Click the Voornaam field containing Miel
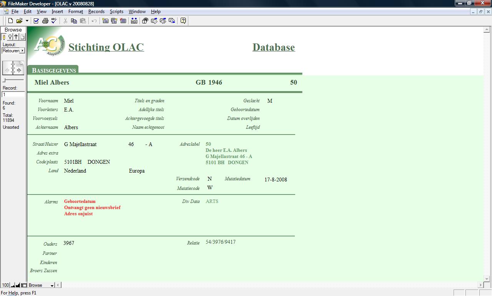 click(69, 101)
